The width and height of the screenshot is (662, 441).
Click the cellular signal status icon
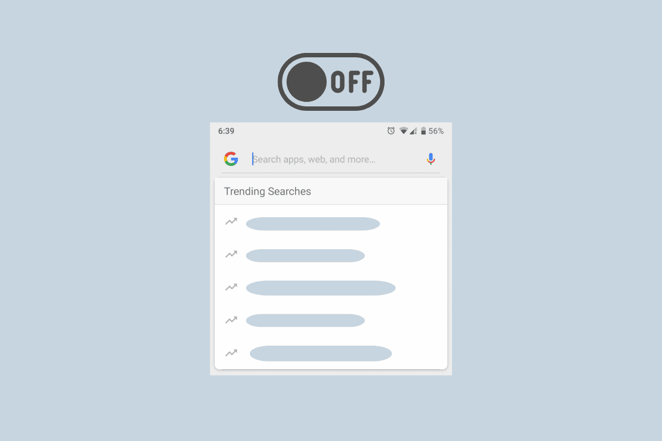[x=413, y=131]
